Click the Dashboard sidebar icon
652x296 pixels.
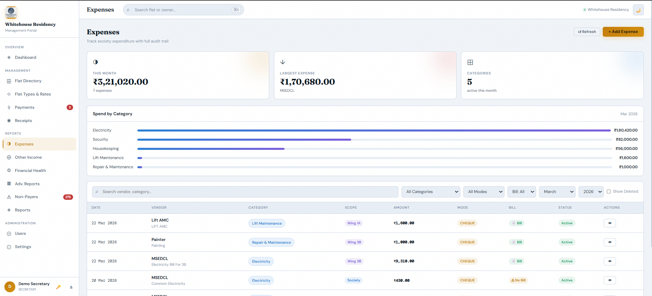(9, 57)
